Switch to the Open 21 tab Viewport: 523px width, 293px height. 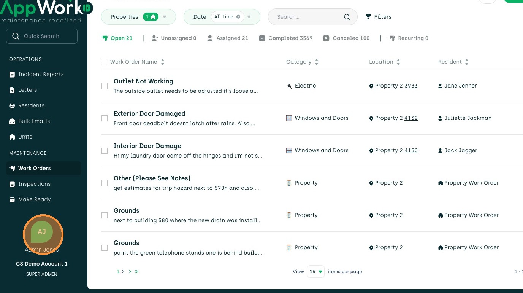pyautogui.click(x=117, y=38)
